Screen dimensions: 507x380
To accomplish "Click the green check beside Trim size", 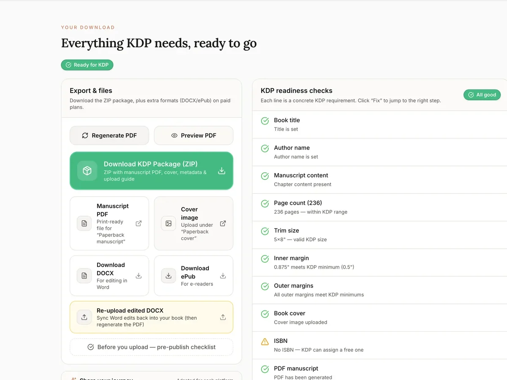I will pos(265,231).
